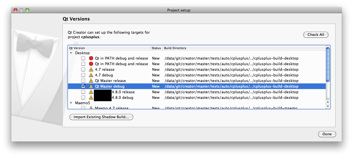Select the Qt Master debug row label
353x157 pixels.
click(x=110, y=86)
